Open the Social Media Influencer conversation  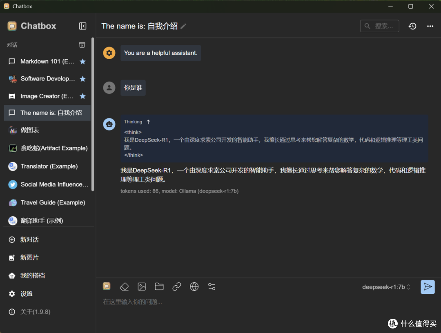point(47,184)
